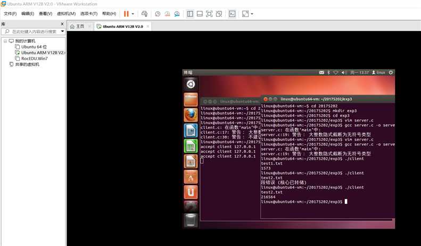The image size is (421, 246).
Task: Open the 文件(F) menu
Action: pos(10,14)
